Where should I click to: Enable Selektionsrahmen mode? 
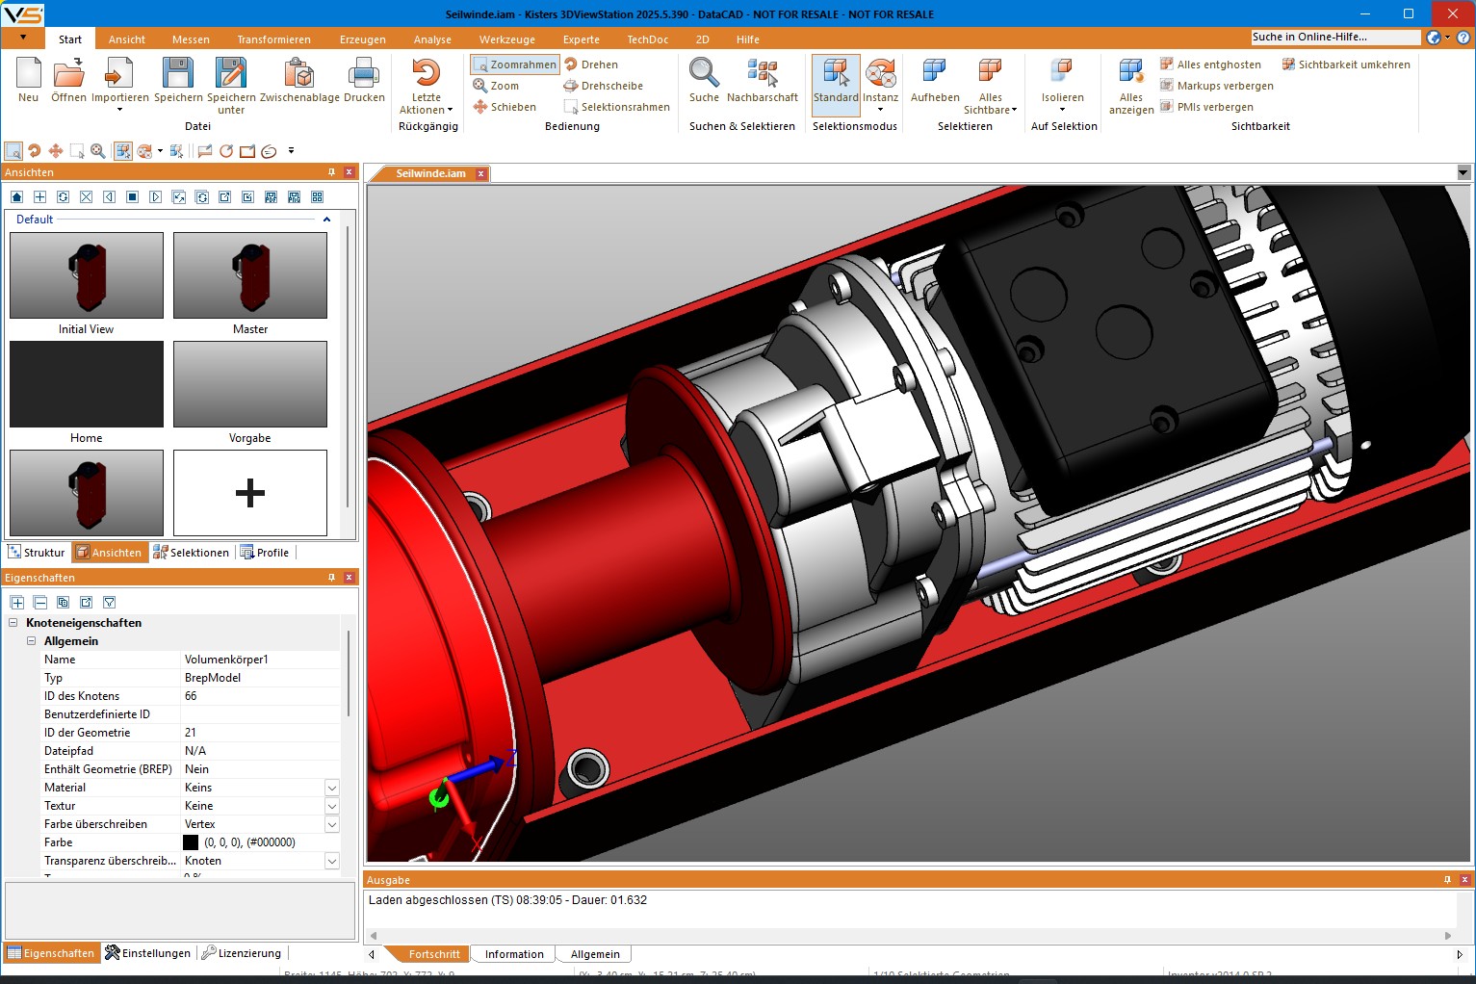pyautogui.click(x=616, y=107)
